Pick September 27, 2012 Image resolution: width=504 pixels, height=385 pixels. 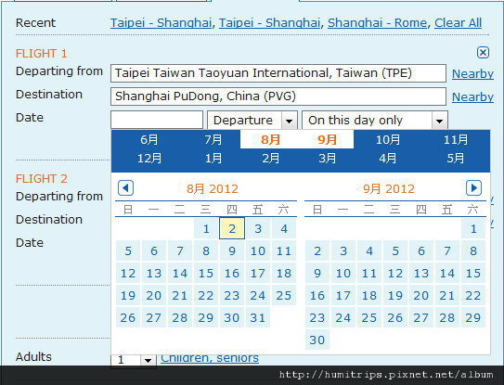(421, 318)
